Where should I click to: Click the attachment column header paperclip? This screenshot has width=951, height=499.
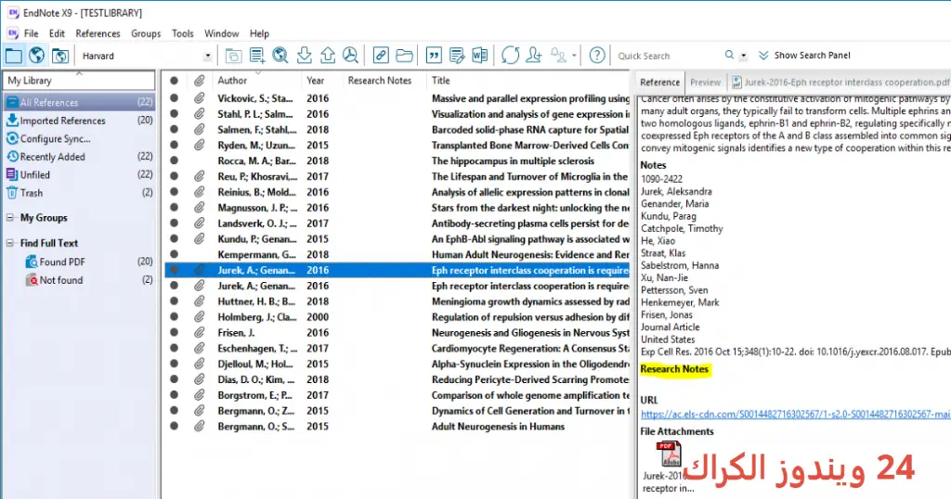[x=199, y=81]
